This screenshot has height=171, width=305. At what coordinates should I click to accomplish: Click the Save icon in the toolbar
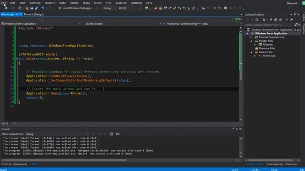(x=32, y=8)
